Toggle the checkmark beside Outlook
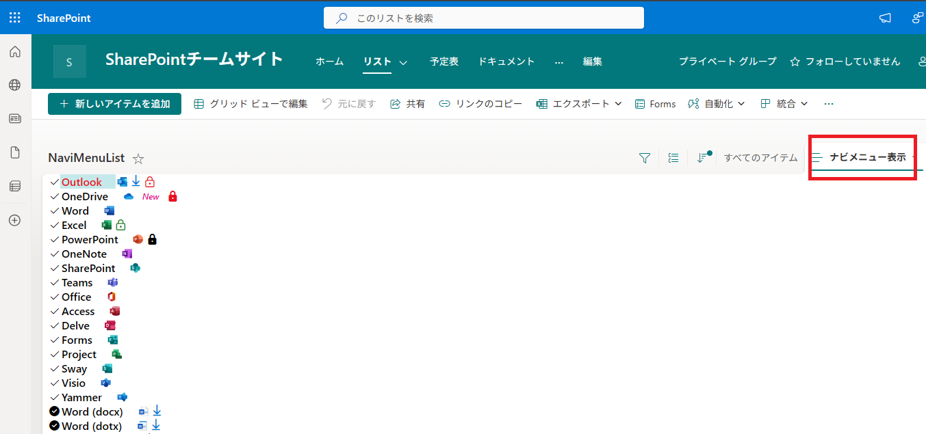 [x=55, y=182]
